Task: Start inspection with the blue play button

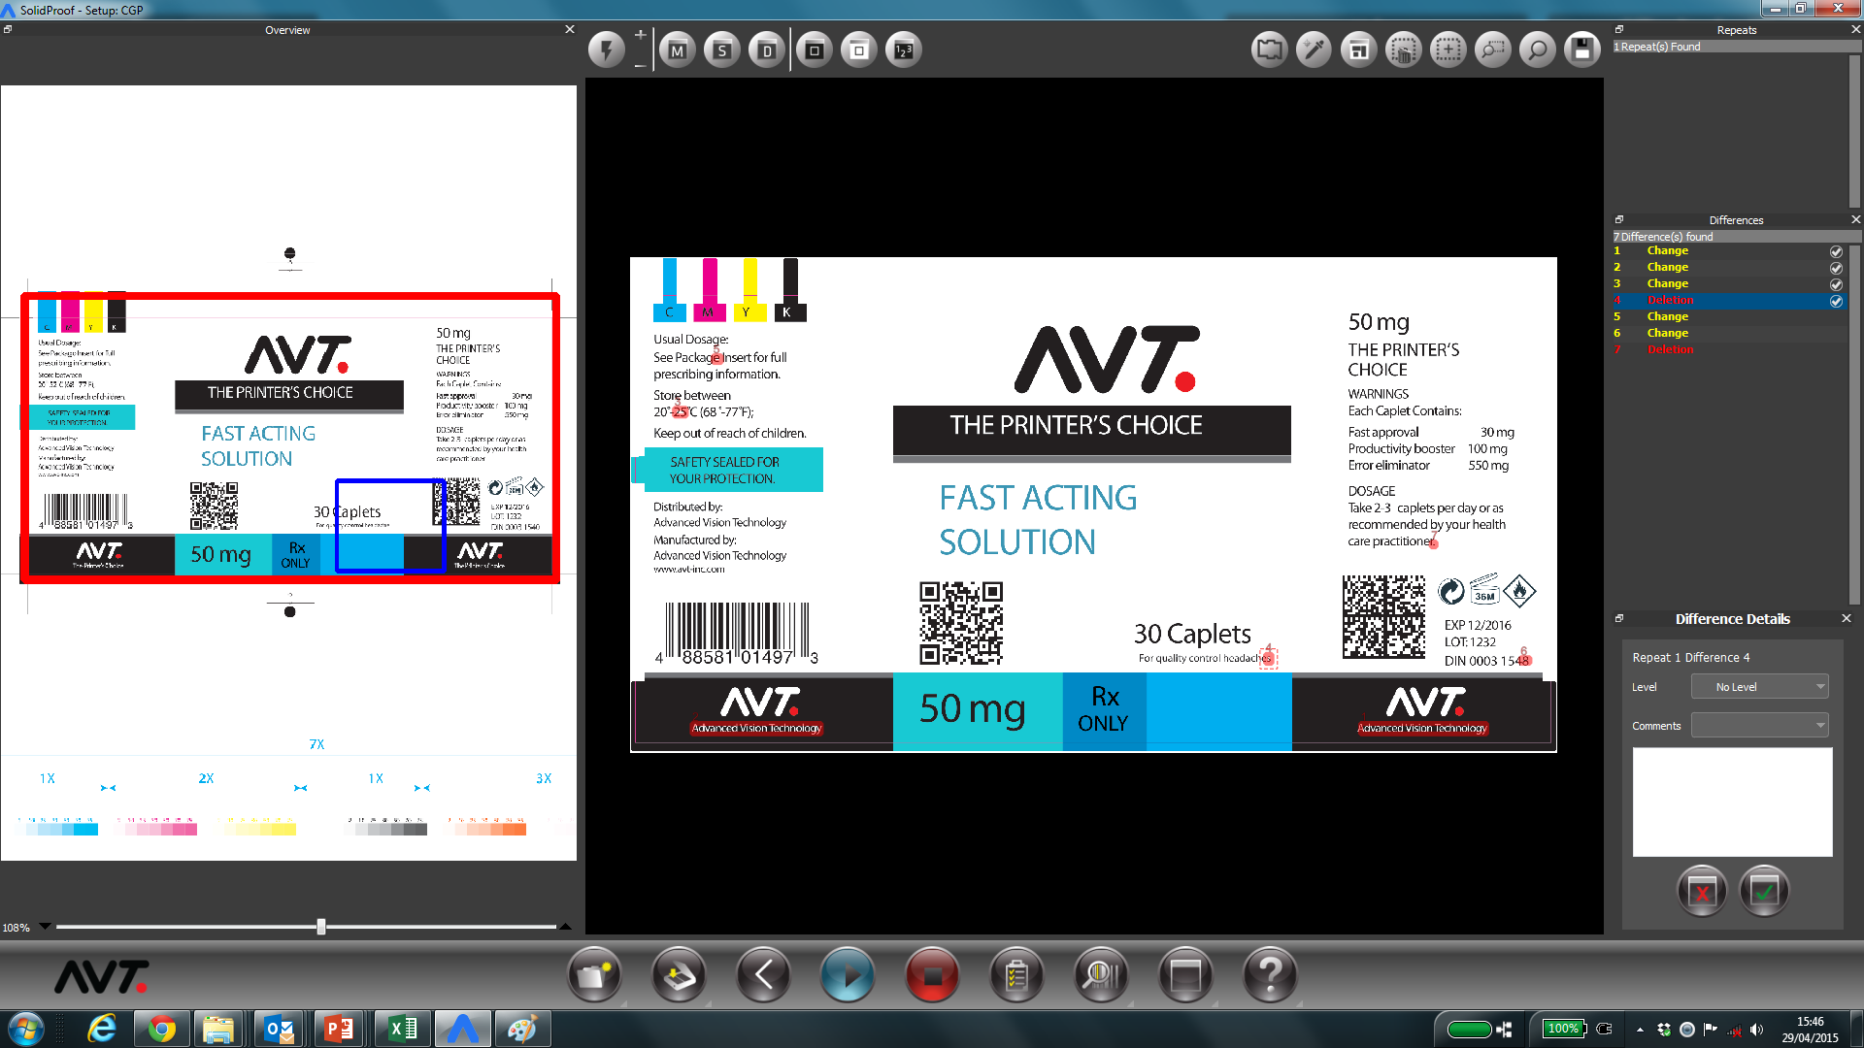Action: [848, 975]
